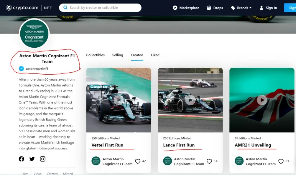Click creator name on AMR21 Unveiling card
The image size is (296, 175).
(261, 161)
